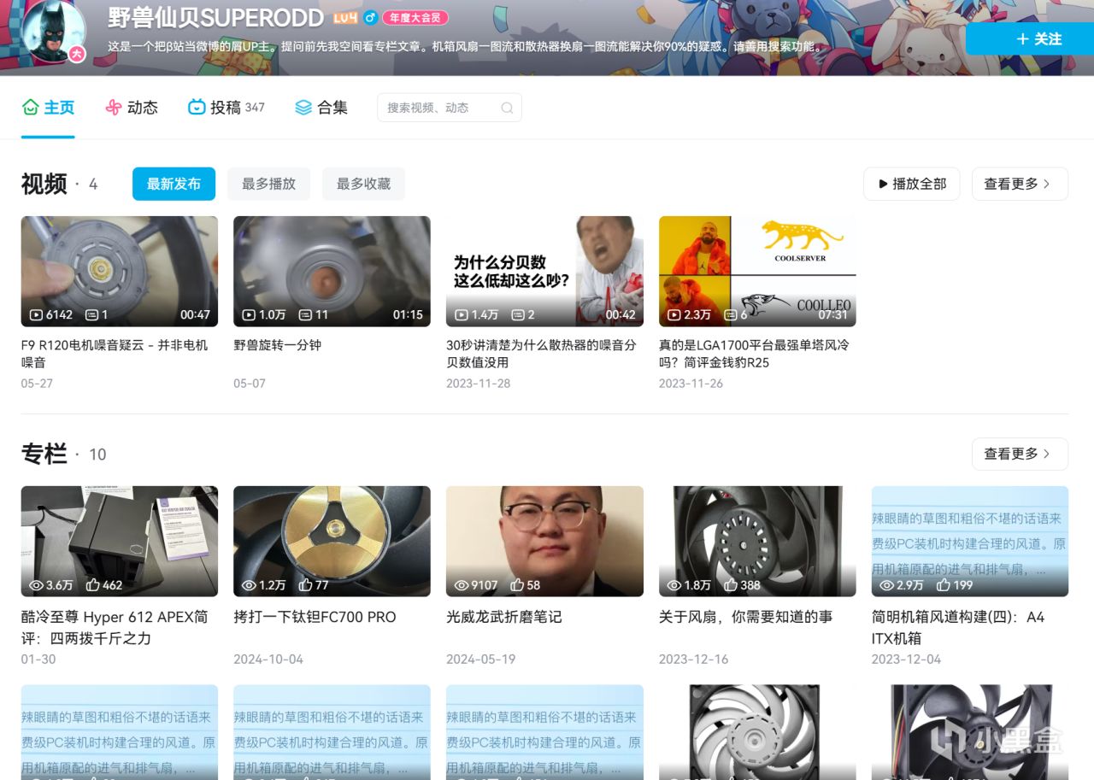Follow the user with 关注 button
1094x780 pixels.
point(1030,39)
